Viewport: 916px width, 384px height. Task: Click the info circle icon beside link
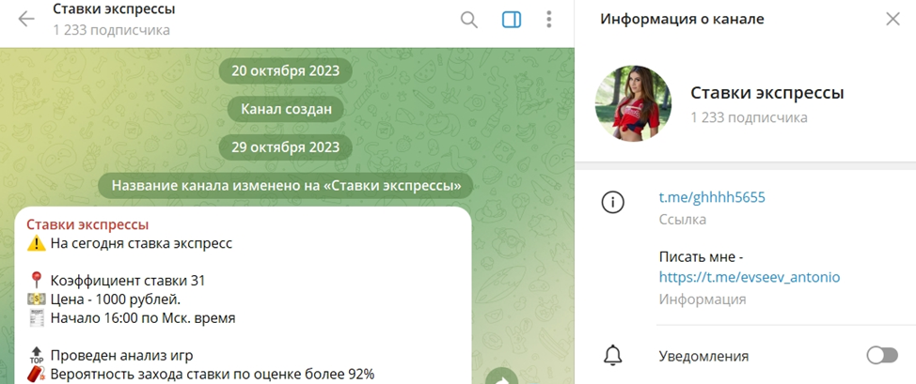(x=613, y=201)
